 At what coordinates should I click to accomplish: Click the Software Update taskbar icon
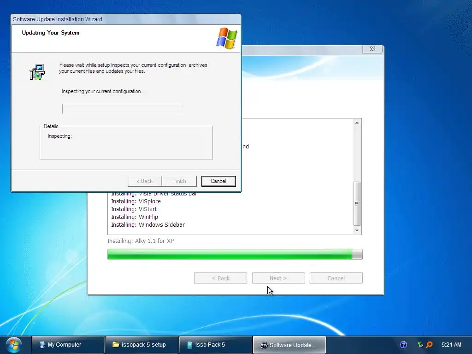tap(264, 345)
